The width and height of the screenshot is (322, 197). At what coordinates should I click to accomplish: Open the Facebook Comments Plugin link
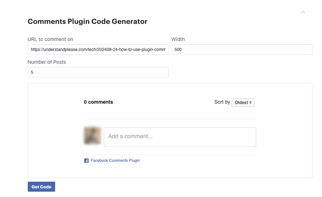point(115,160)
